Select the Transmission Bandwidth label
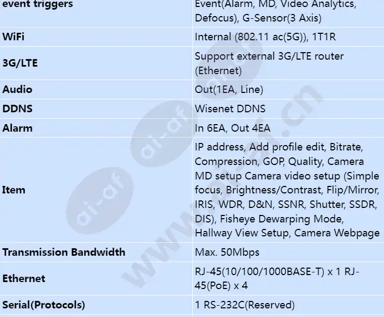Viewport: 384px width, 317px height. click(x=64, y=252)
